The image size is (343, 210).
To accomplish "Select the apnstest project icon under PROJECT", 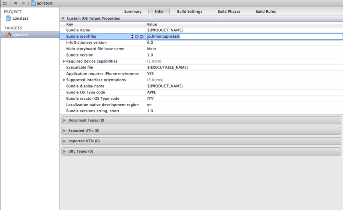I will click(x=9, y=18).
